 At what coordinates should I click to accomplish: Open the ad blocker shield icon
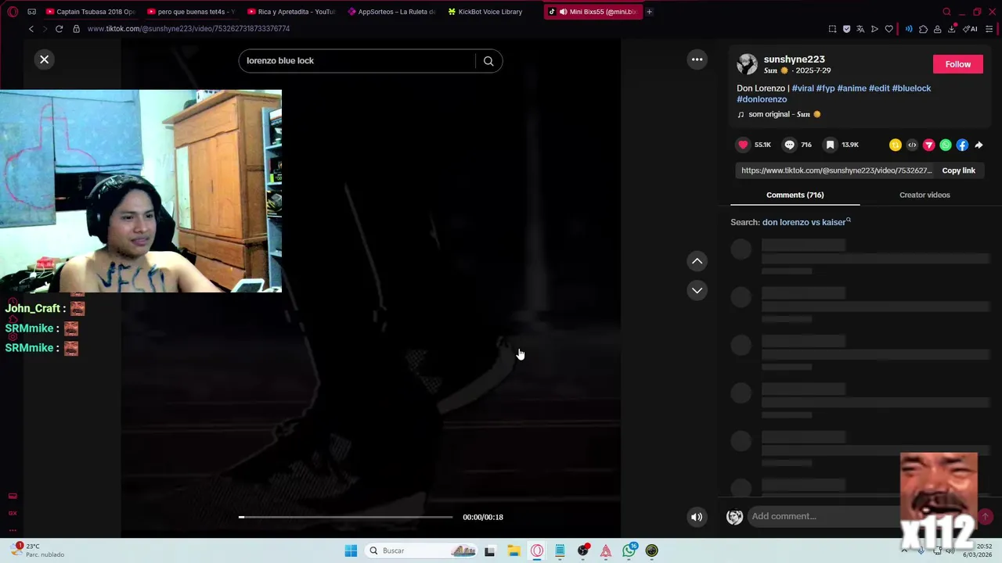pyautogui.click(x=846, y=29)
